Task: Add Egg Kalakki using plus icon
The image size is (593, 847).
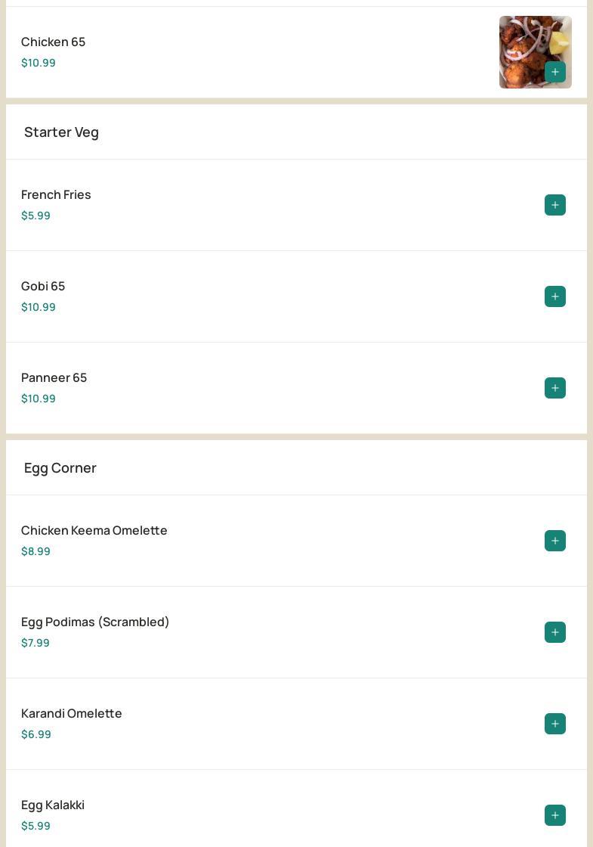Action: tap(554, 815)
